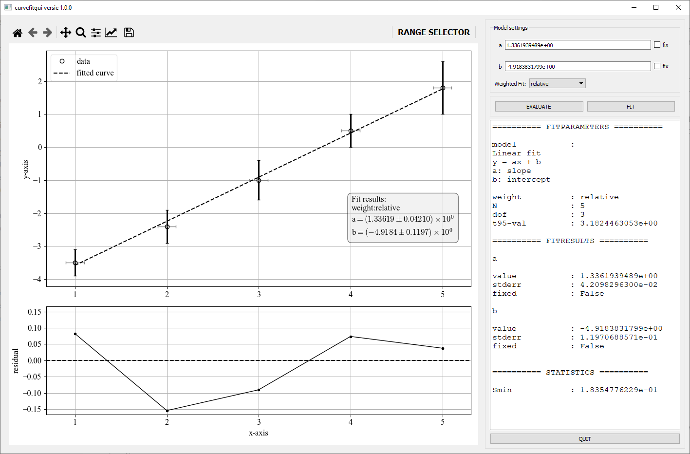Image resolution: width=690 pixels, height=454 pixels.
Task: Click the Smin value 1.8354776229e-01
Action: coord(618,390)
